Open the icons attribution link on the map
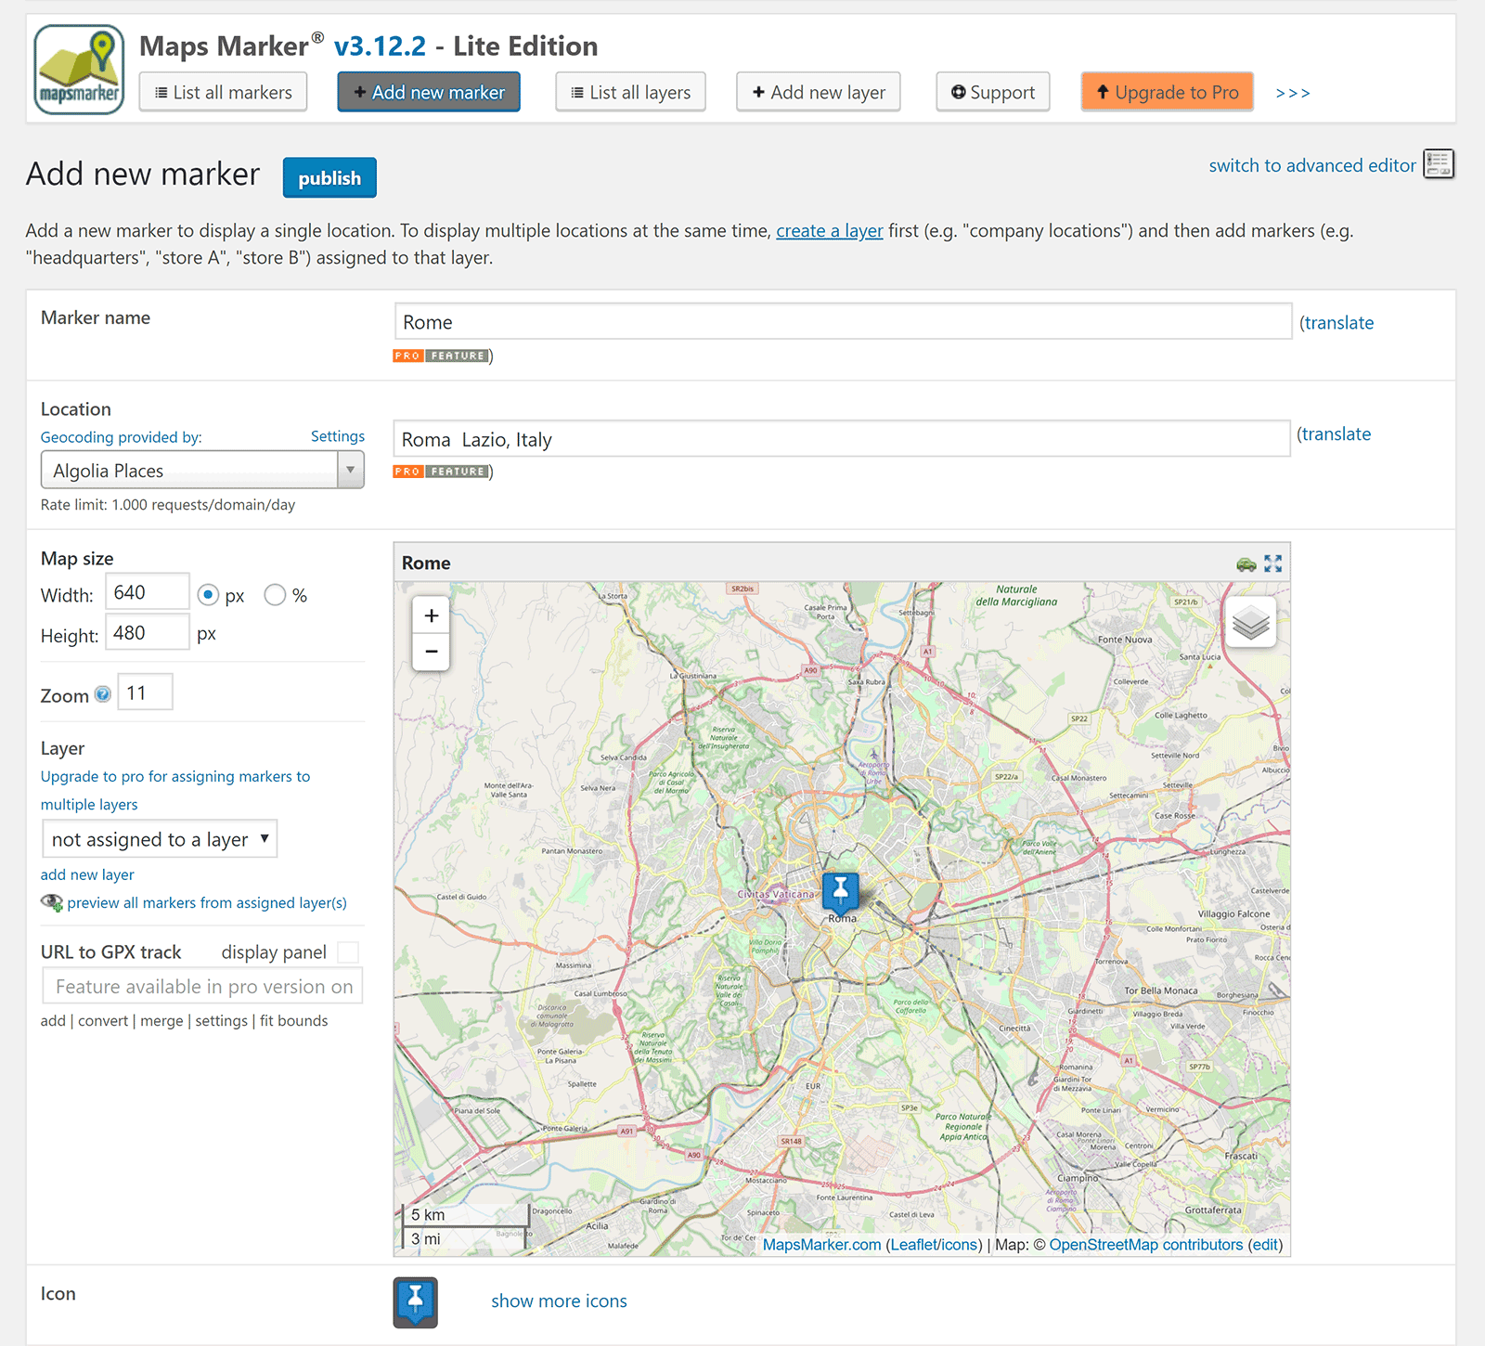 click(958, 1245)
